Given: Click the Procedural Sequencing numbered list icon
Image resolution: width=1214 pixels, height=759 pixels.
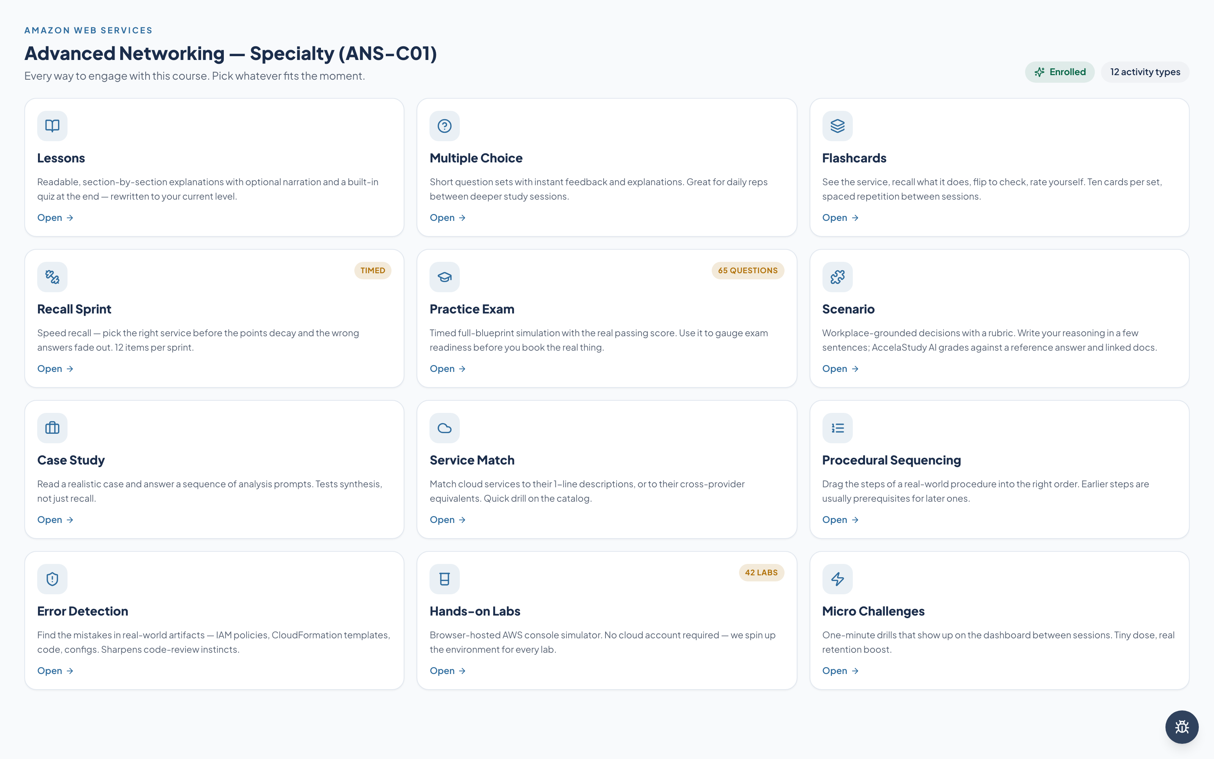Looking at the screenshot, I should 837,428.
